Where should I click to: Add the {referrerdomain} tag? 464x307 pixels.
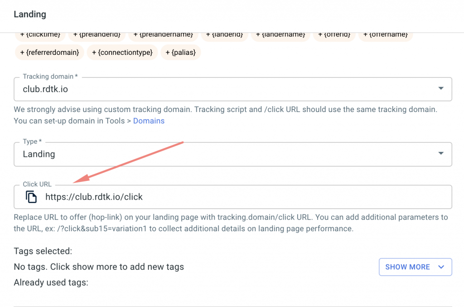click(49, 52)
